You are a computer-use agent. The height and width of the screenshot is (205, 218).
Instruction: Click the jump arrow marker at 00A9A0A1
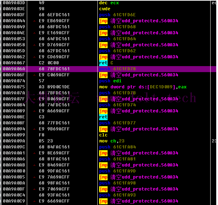pos(34,153)
